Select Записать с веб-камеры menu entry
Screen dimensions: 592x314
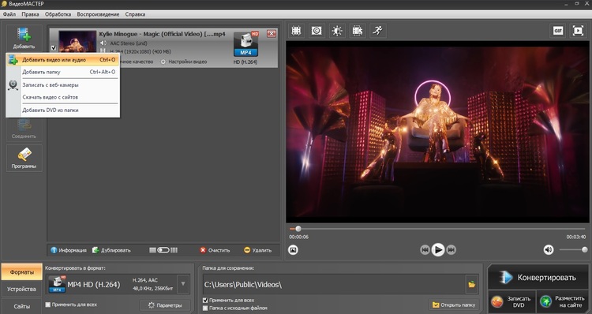[x=63, y=85]
